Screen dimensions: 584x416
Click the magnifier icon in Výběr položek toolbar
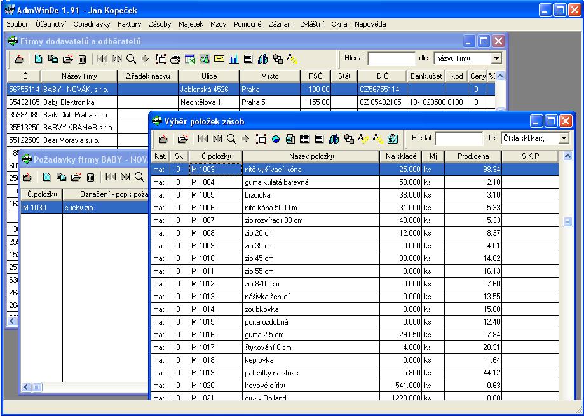click(x=232, y=138)
